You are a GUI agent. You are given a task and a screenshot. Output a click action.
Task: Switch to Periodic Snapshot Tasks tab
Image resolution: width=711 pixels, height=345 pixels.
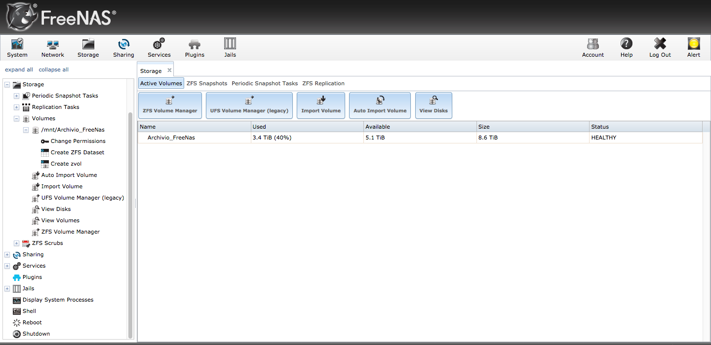point(265,83)
